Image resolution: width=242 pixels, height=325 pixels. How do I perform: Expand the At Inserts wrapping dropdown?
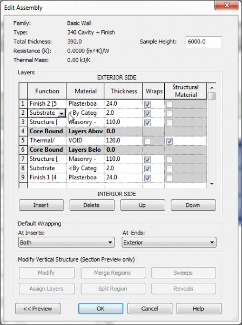tap(66, 242)
